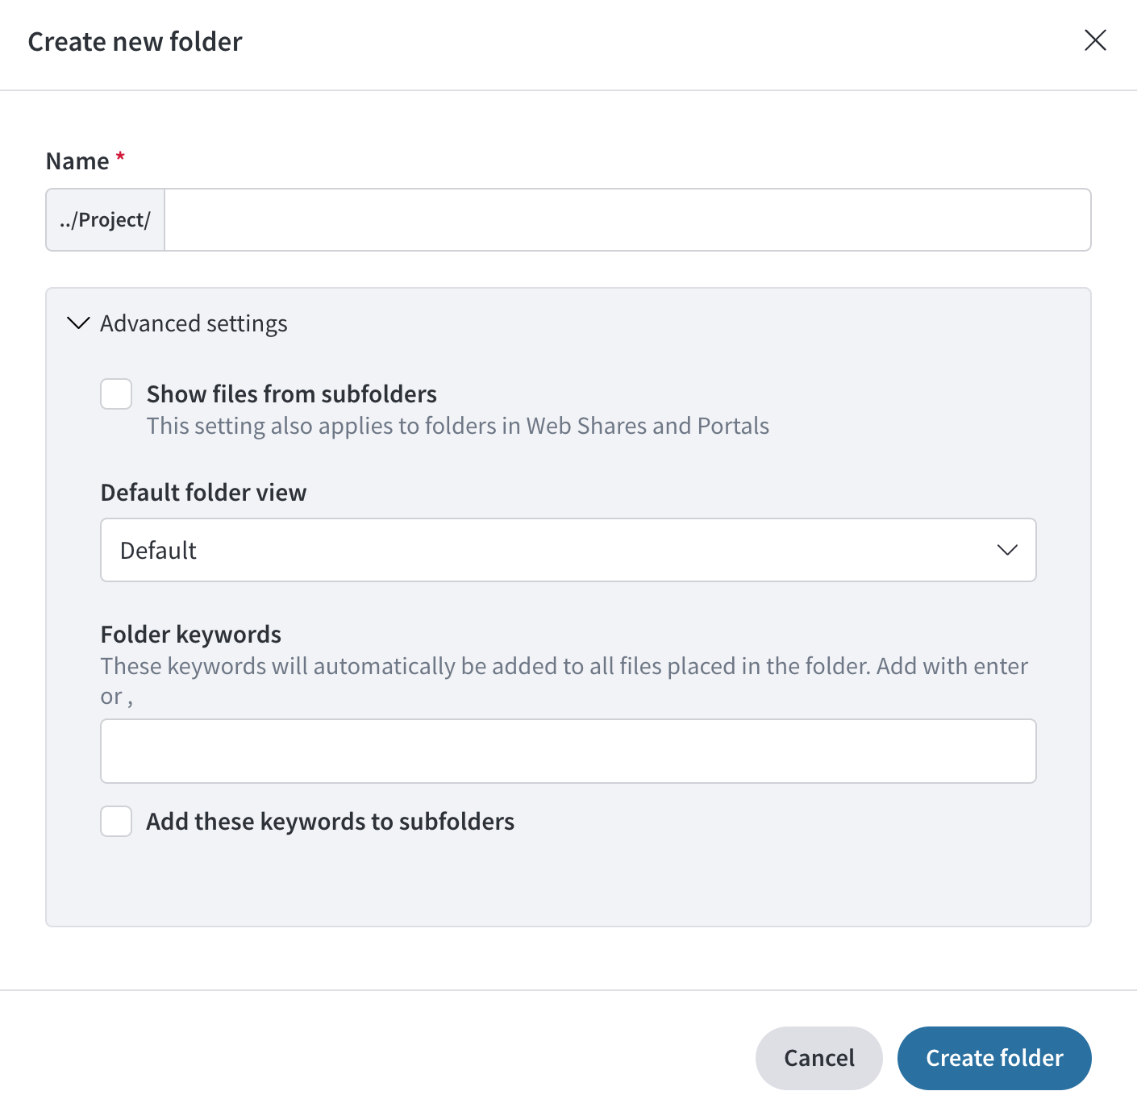Click the Show files from subfolders label

point(292,394)
